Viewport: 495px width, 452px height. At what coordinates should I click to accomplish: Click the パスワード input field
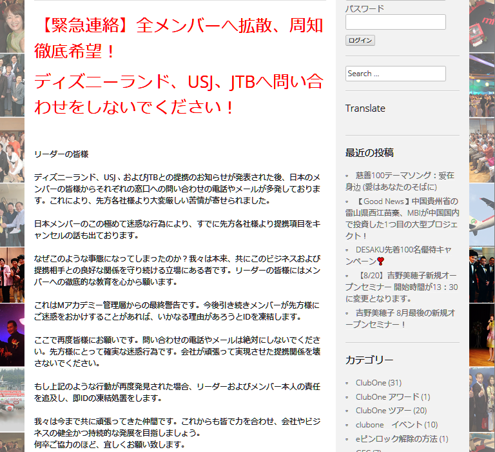(x=395, y=22)
